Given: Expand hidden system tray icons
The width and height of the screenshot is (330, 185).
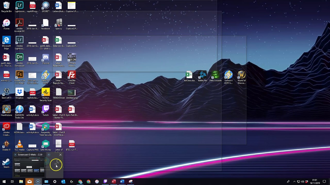Looking at the screenshot, I should (294, 182).
